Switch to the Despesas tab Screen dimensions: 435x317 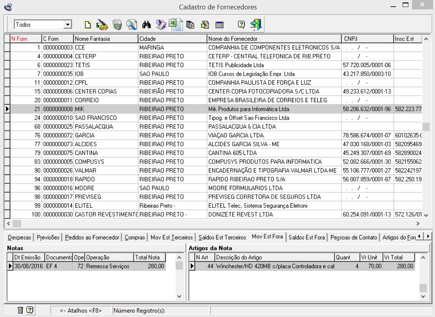20,237
